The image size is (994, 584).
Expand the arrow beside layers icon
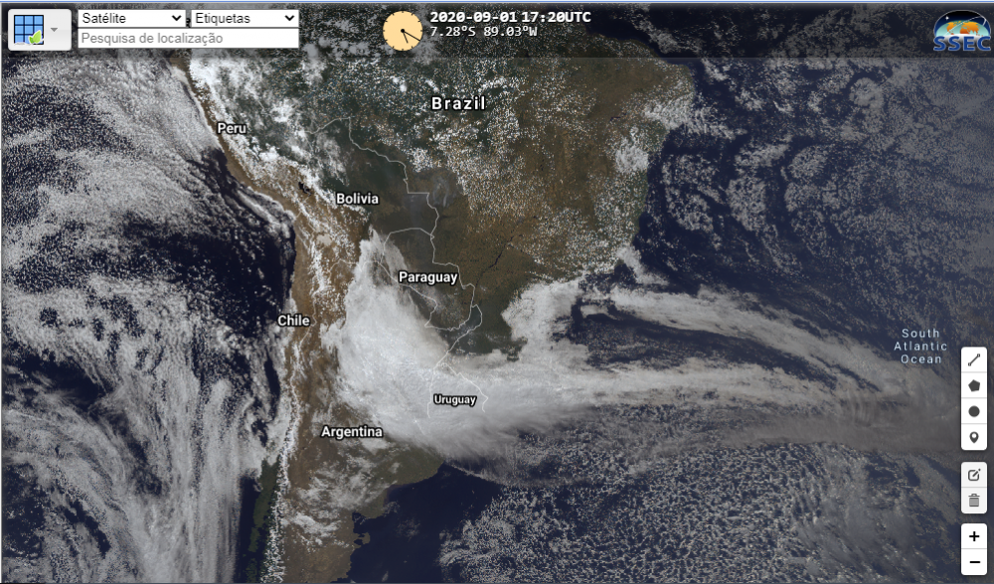[x=55, y=29]
